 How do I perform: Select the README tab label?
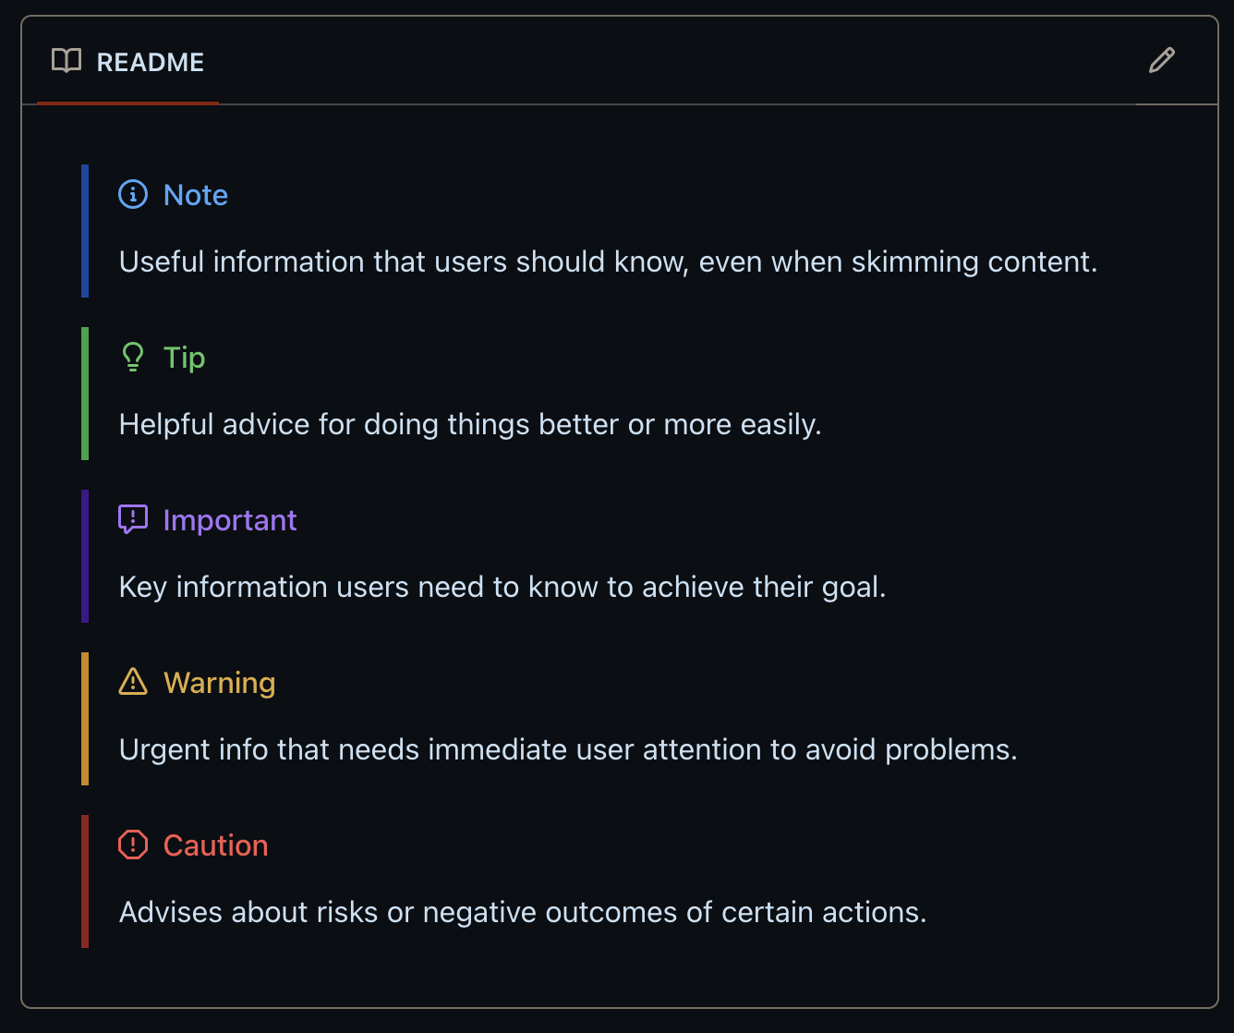pos(150,62)
